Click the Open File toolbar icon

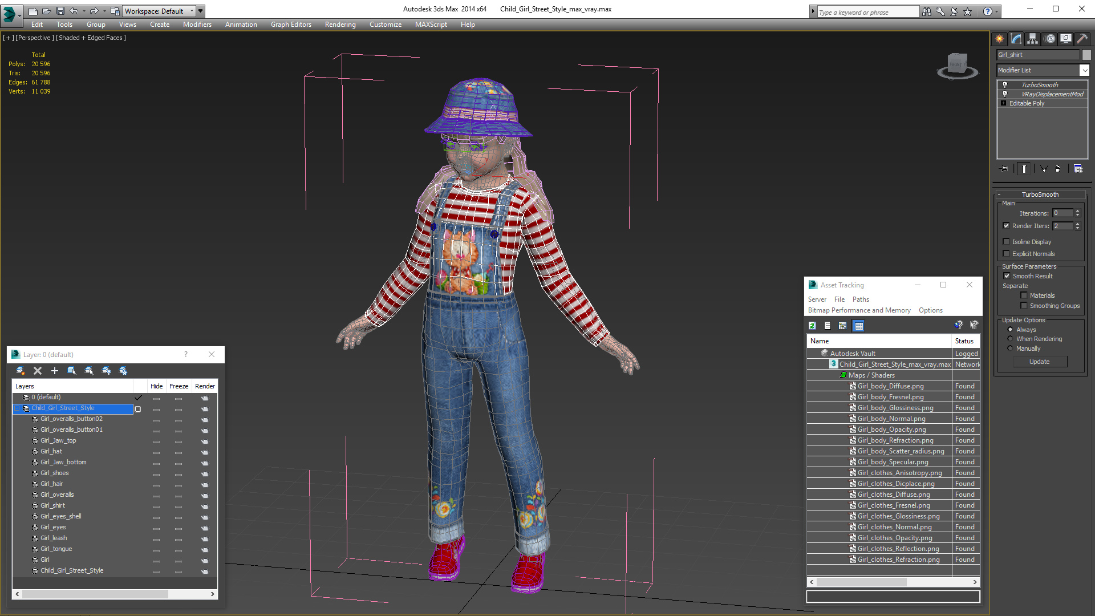[x=46, y=11]
